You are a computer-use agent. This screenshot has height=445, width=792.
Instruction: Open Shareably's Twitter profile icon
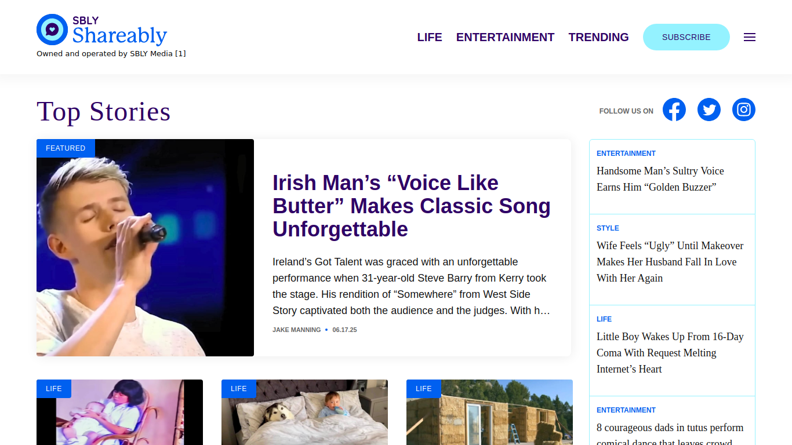[x=709, y=110]
